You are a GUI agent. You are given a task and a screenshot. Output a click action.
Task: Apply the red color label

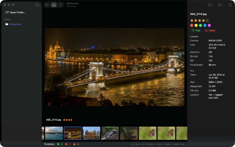[x=192, y=25]
